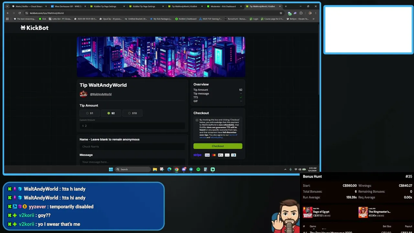The image size is (414, 233).
Task: Click the Custom Amount input field
Action: point(132,126)
